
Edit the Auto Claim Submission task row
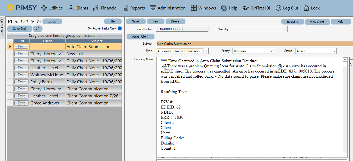(21, 47)
